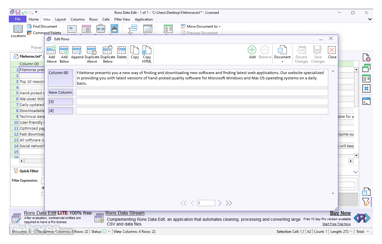This screenshot has height=244, width=382.
Task: Click the Add Above row icon
Action: click(x=52, y=50)
